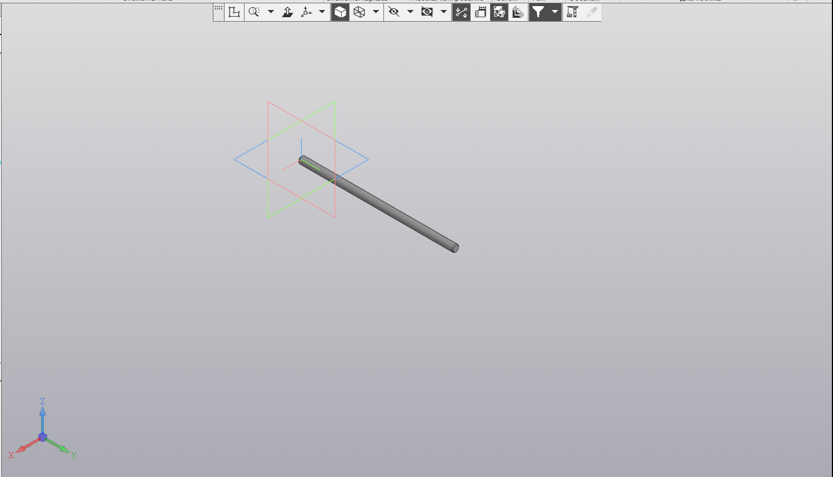Viewport: 833px width, 477px height.
Task: Click the zoom window magnifier tool
Action: [254, 12]
